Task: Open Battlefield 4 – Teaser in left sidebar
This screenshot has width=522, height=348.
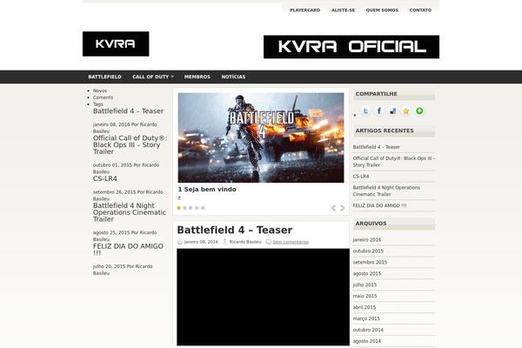Action: click(128, 110)
